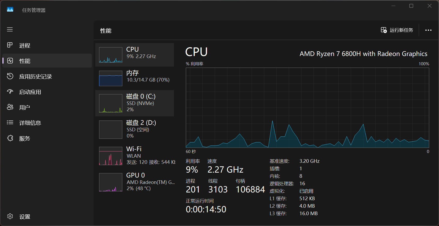This screenshot has height=226, width=439.
Task: Select Disk 0 (C:) performance item
Action: tap(134, 103)
